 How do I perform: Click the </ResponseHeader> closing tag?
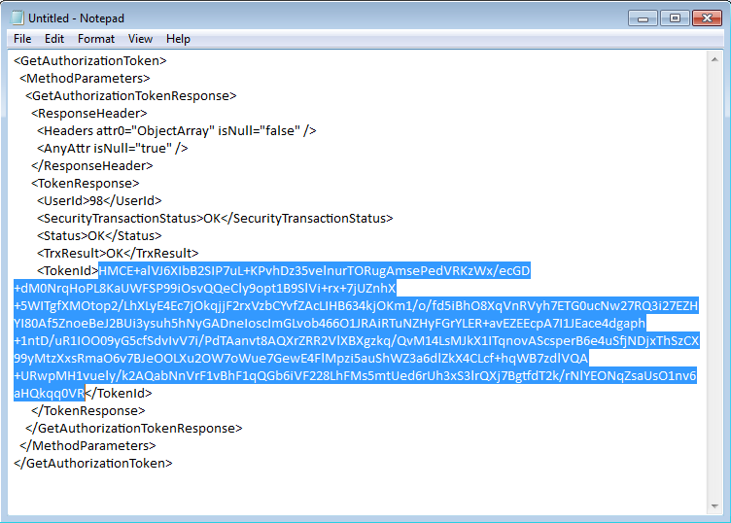(91, 166)
